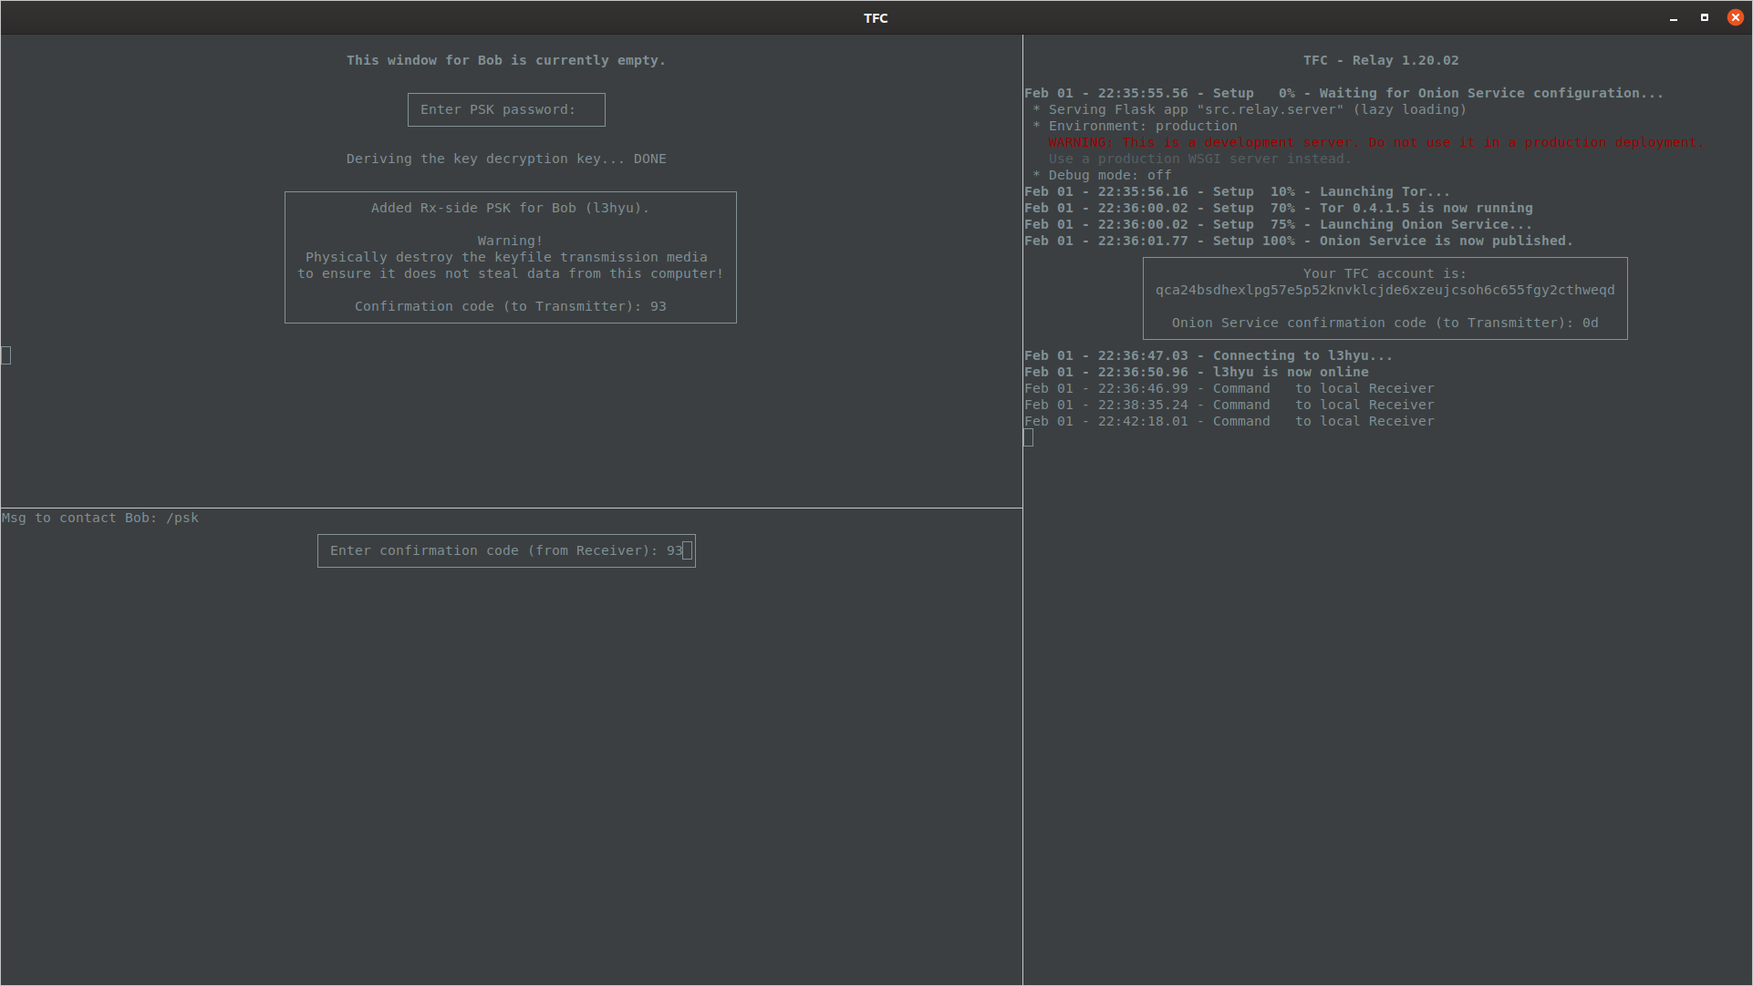The image size is (1753, 986).
Task: Click 'Onion Service confirmation code (to Transmitter): 0d'
Action: click(1385, 323)
